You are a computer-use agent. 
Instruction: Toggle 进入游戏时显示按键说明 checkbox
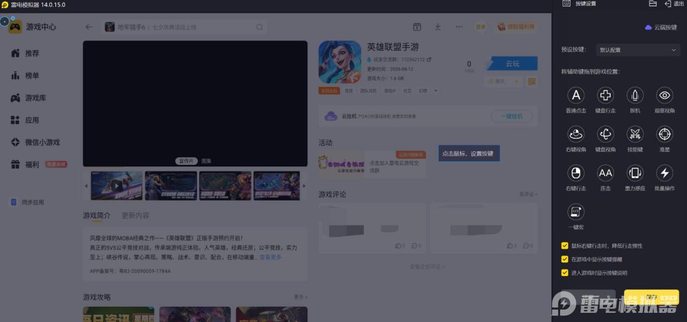[x=564, y=273]
